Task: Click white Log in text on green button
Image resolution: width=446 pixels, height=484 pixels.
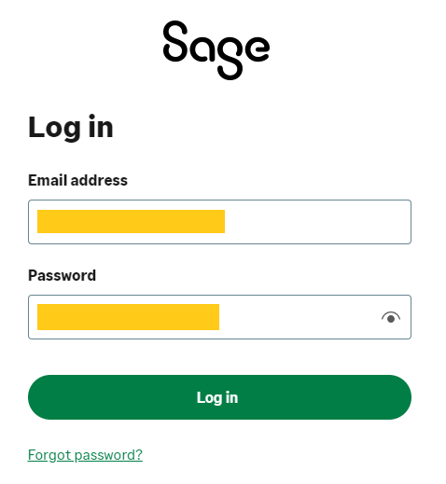Action: [x=217, y=397]
